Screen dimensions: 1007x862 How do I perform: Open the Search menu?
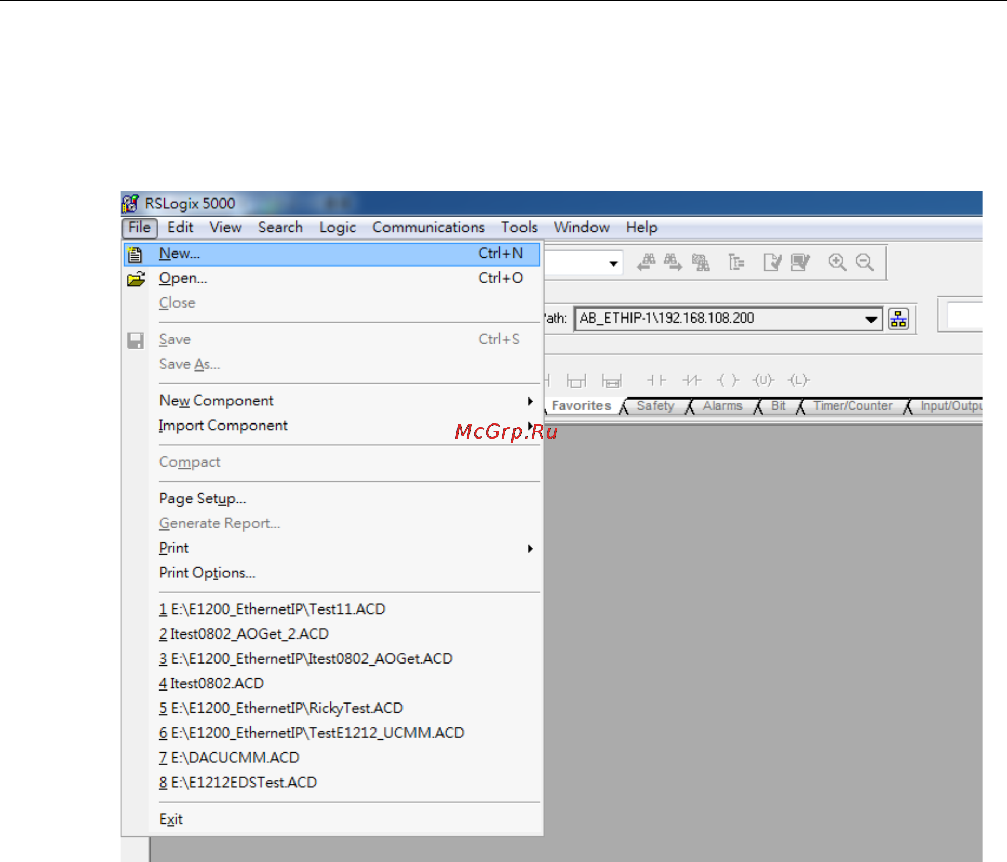(280, 228)
